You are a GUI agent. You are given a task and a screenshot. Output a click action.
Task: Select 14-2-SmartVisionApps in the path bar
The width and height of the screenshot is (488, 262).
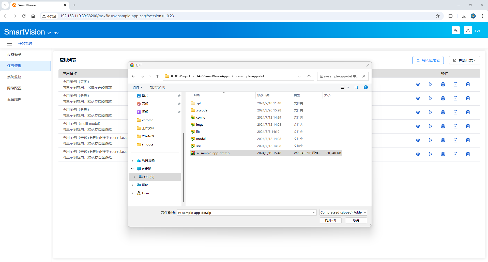tap(213, 76)
